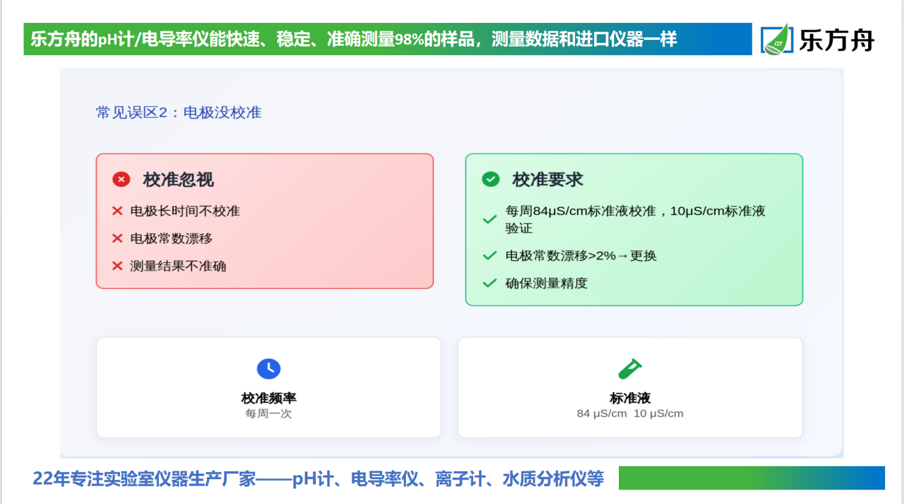Select the blue clock icon above 校准频率
904x504 pixels.
268,368
